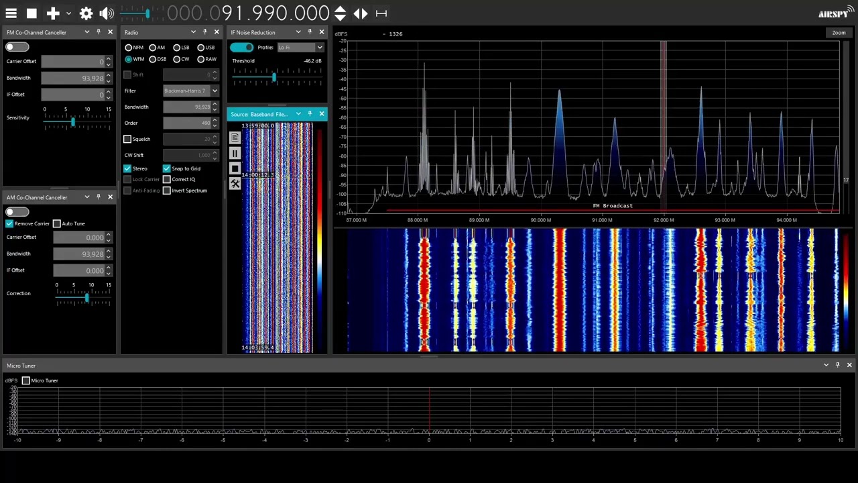Uncheck the Stereo checkbox
Screen dimensions: 858x483
pos(127,168)
